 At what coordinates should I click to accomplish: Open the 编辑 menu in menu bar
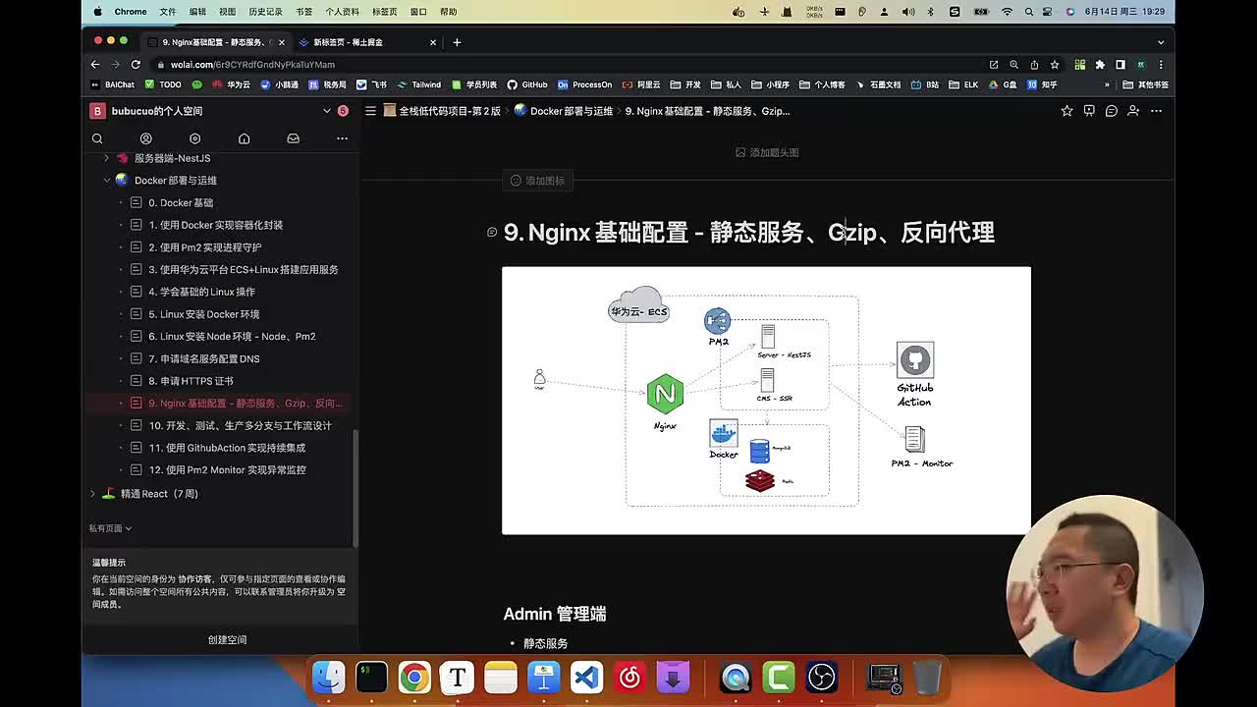(197, 12)
